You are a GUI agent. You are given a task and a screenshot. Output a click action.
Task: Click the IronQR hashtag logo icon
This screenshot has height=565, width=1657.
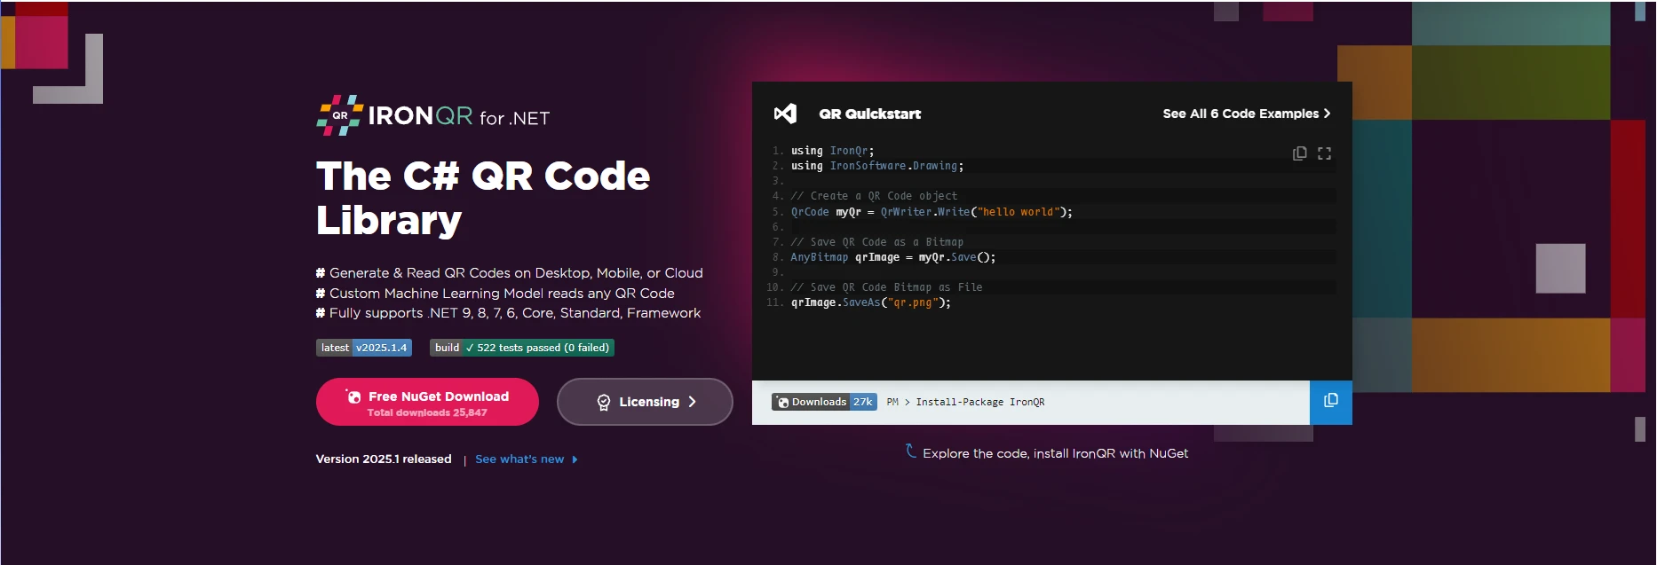click(x=339, y=115)
